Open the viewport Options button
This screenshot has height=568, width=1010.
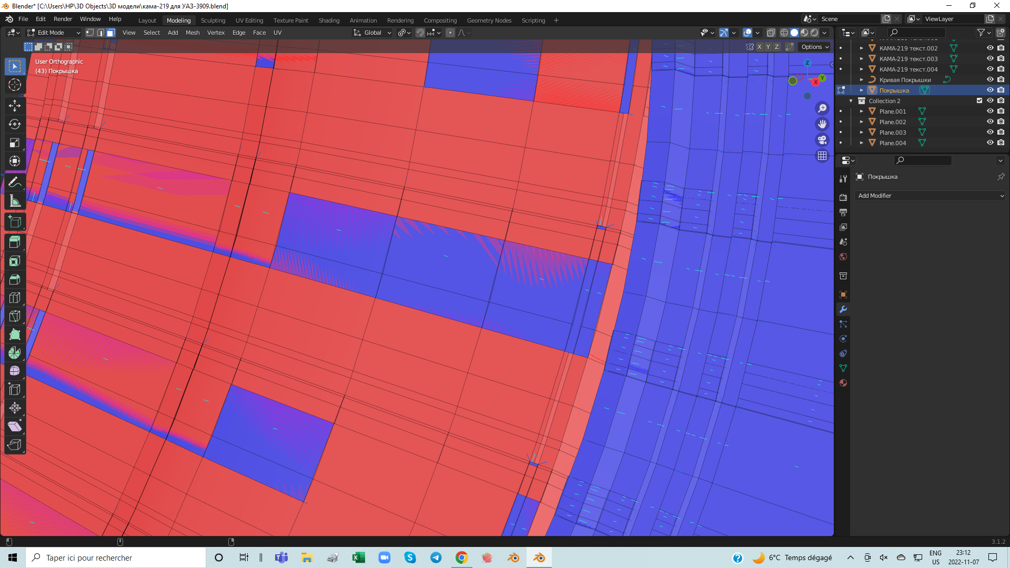pos(815,47)
